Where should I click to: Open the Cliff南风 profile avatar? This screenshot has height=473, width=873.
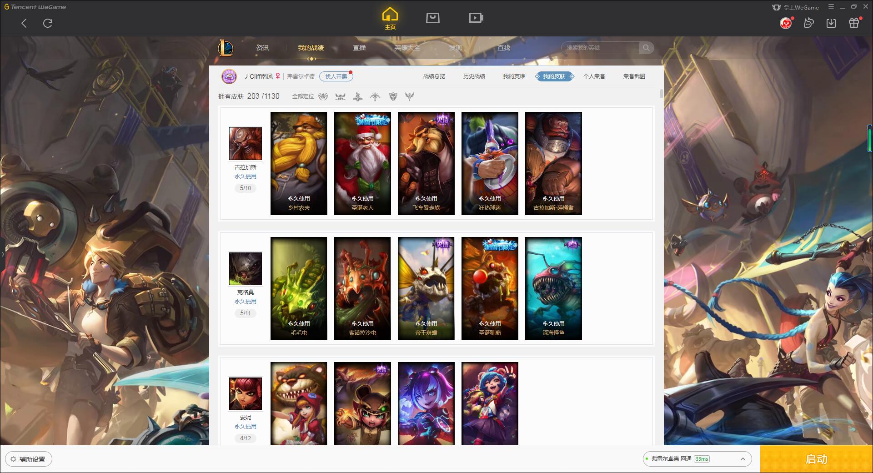point(229,76)
